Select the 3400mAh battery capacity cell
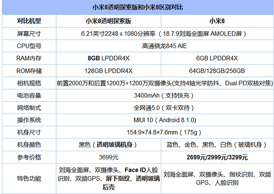The image size is (274, 194). point(164,96)
